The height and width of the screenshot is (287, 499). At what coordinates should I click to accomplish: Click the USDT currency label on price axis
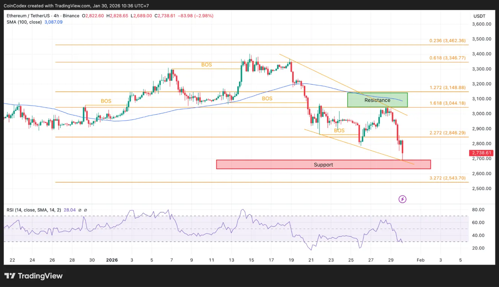pos(479,16)
